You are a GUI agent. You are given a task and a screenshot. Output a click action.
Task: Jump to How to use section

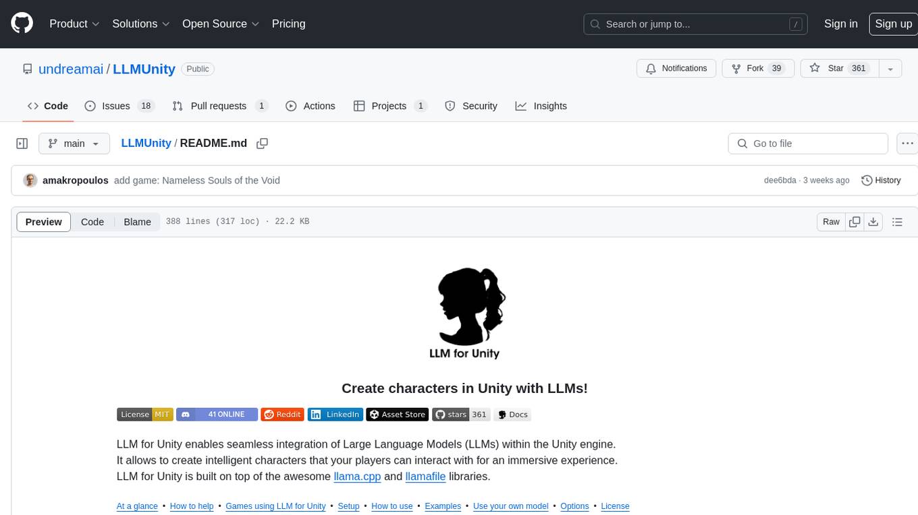(392, 506)
